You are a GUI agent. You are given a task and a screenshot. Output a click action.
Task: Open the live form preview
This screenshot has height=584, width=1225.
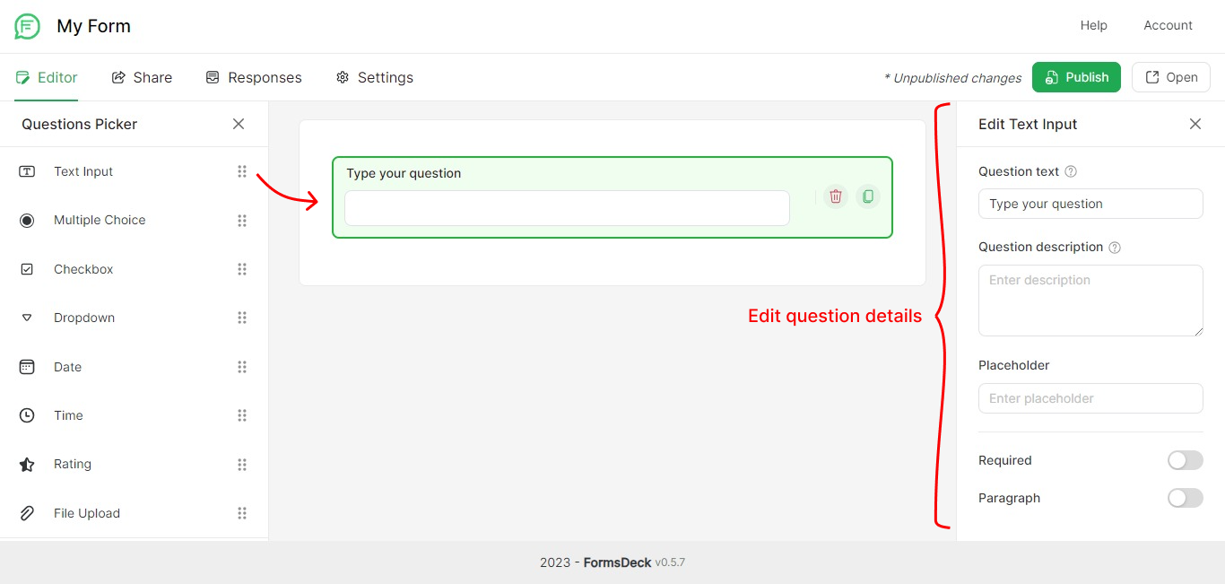pos(1170,77)
